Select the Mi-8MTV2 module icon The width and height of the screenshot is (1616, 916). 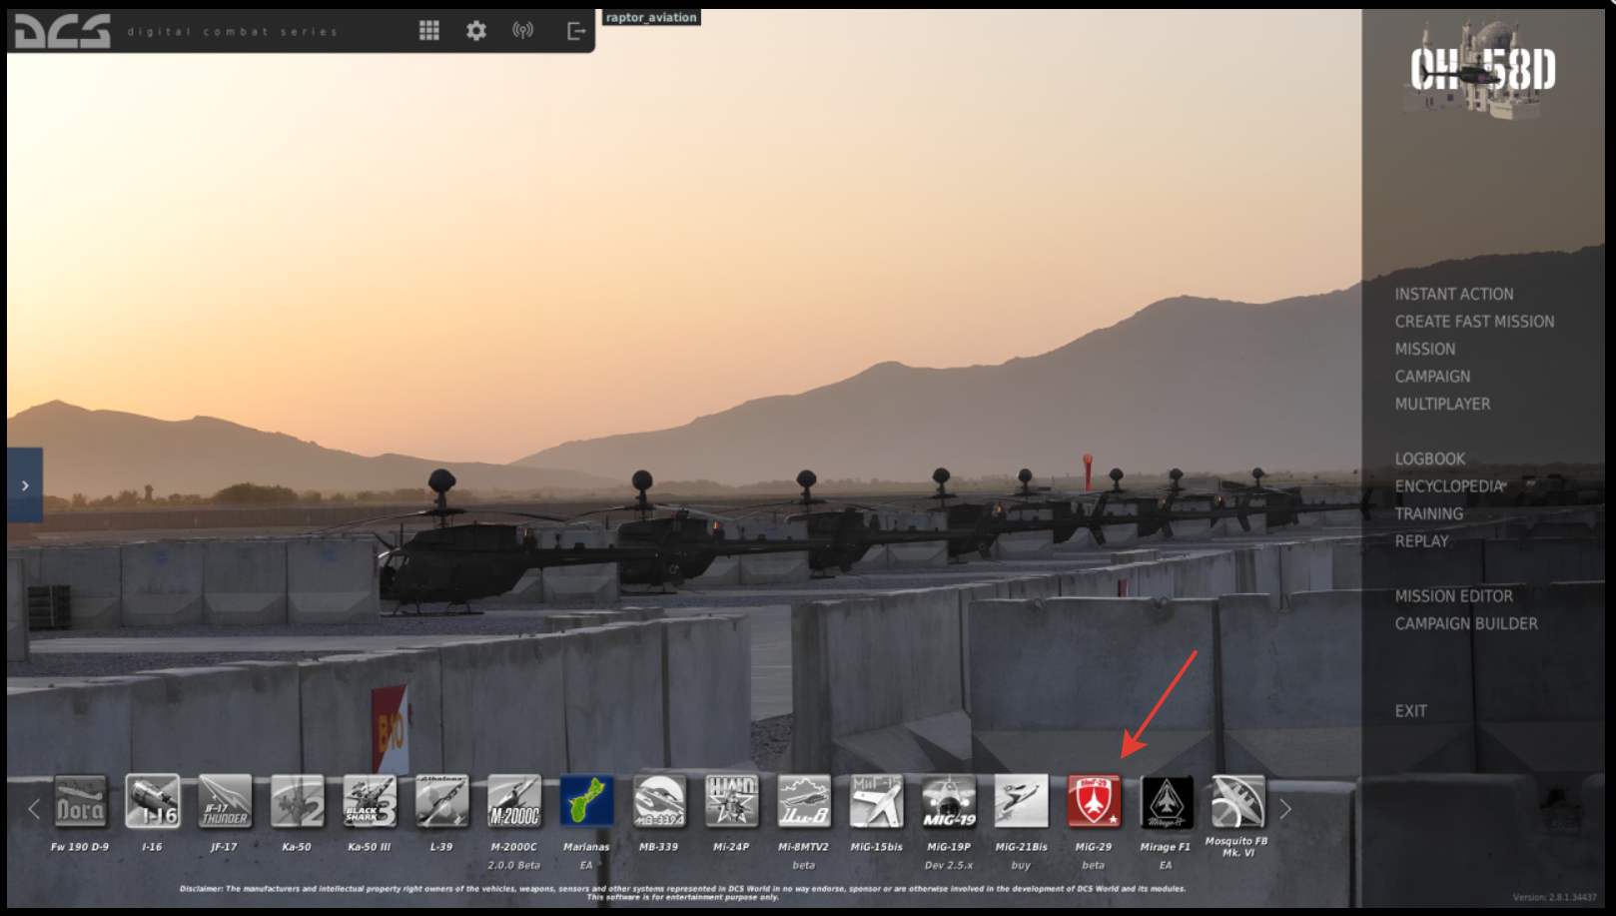(x=804, y=801)
